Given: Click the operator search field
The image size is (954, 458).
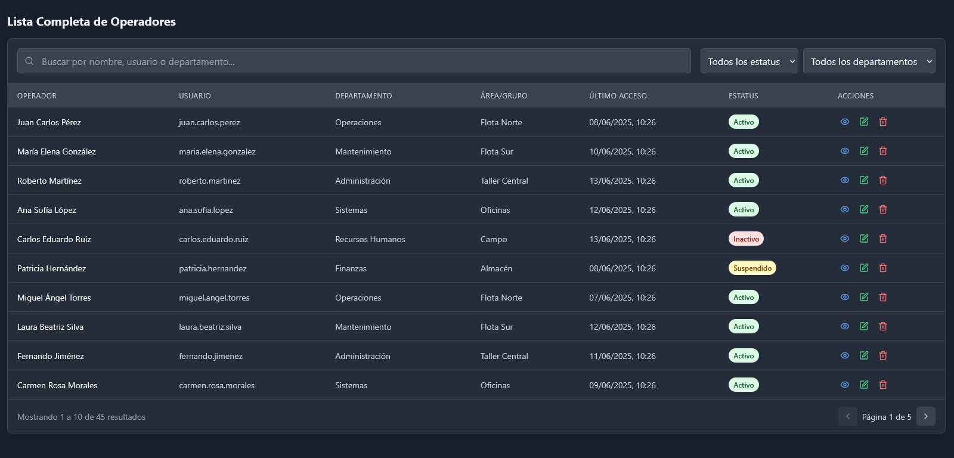Looking at the screenshot, I should 354,61.
